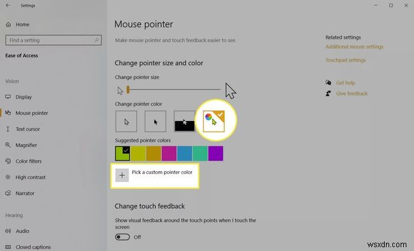Click the plus to pick custom color
414x251 pixels.
click(122, 175)
